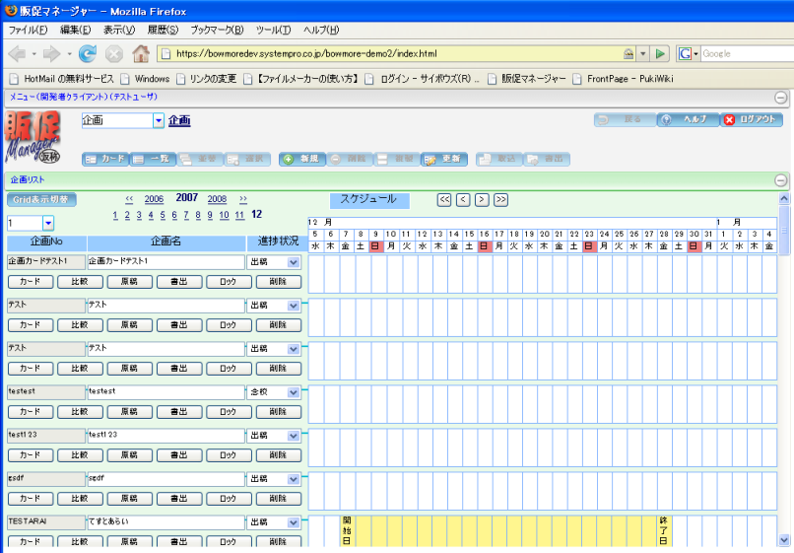794x553 pixels.
Task: Open ヘルプ help with the question icon
Action: tap(689, 119)
